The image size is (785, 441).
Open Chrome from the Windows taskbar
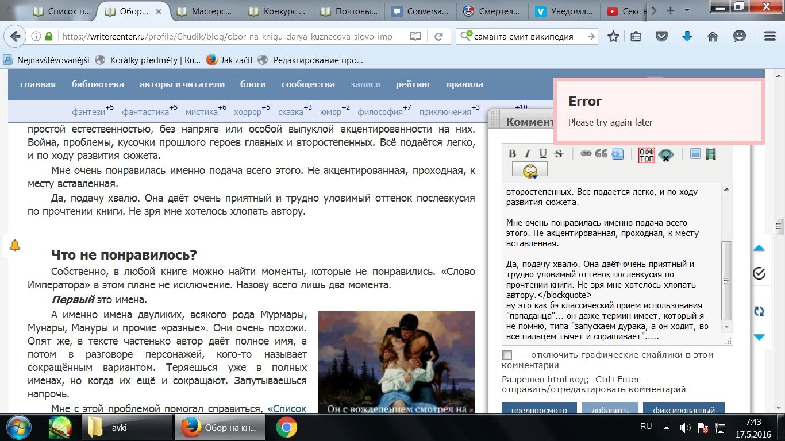tap(286, 428)
